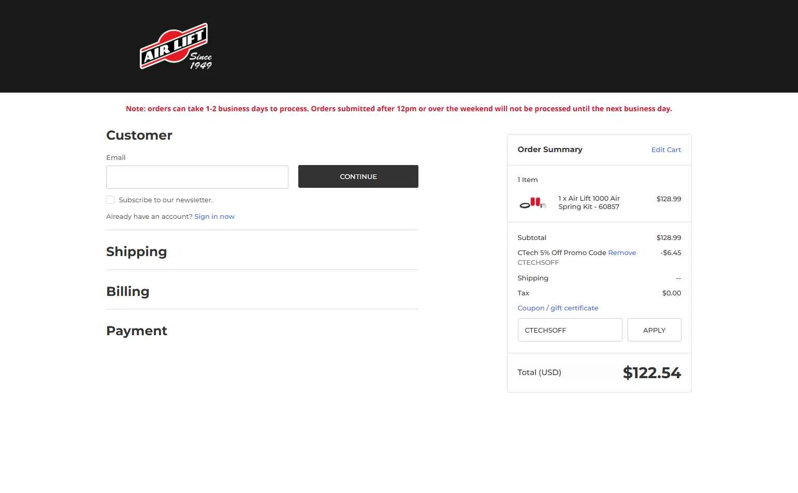798x493 pixels.
Task: Click the coupon code input field
Action: 570,330
